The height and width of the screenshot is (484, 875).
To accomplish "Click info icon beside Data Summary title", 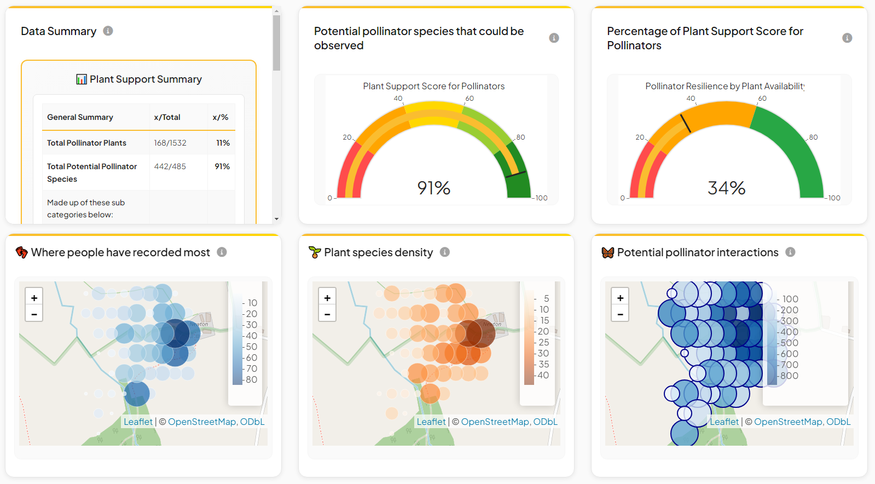I will (108, 31).
